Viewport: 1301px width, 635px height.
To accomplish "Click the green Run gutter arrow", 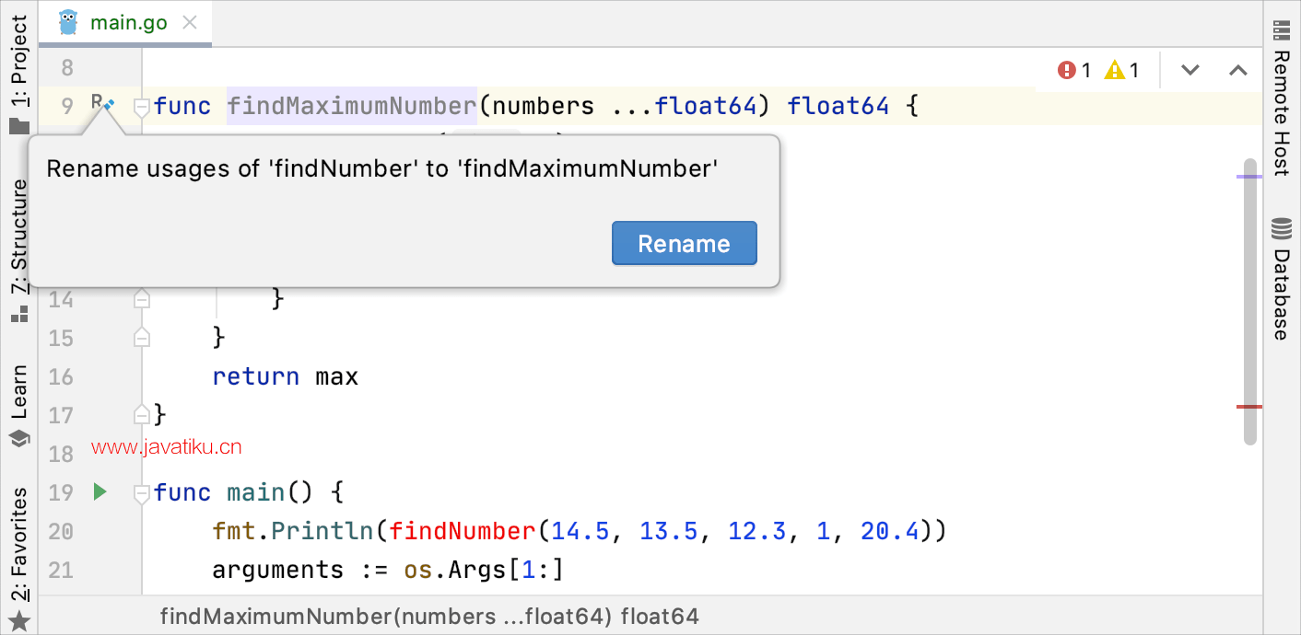I will [100, 492].
